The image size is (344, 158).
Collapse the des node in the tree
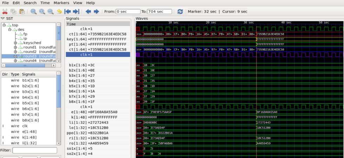click(10, 29)
